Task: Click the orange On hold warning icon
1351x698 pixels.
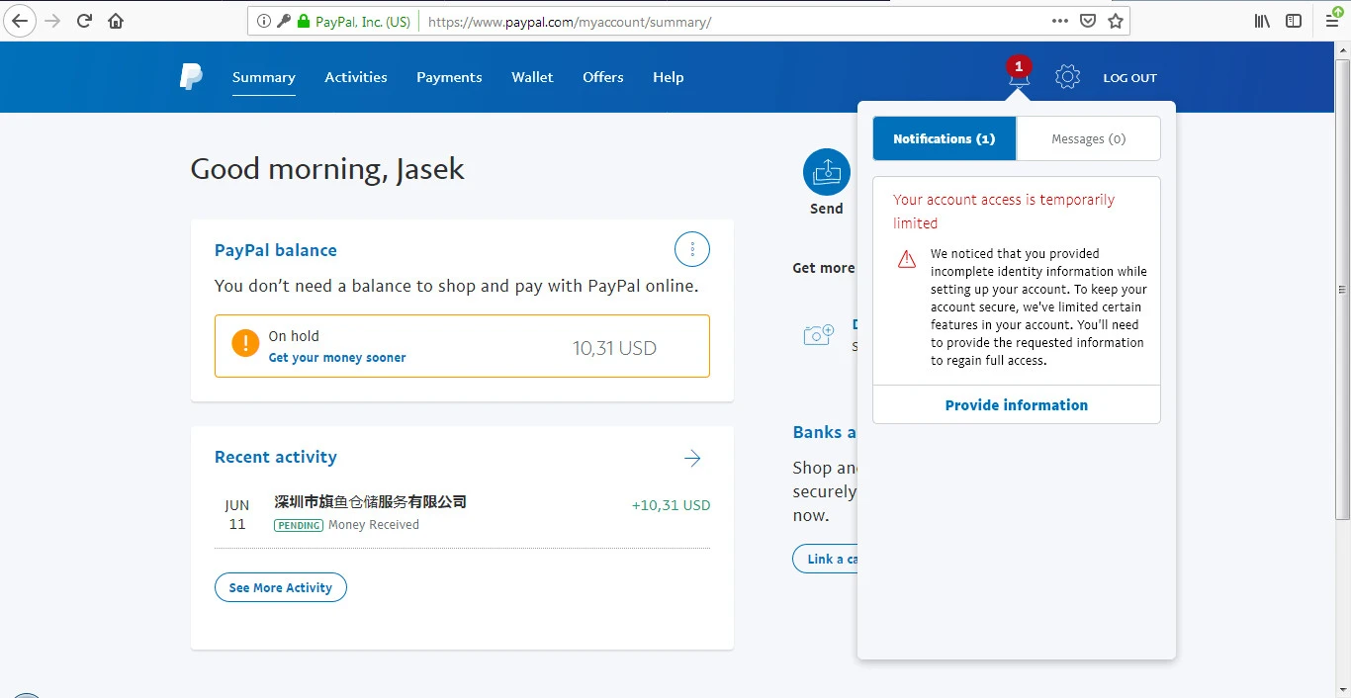Action: point(245,344)
